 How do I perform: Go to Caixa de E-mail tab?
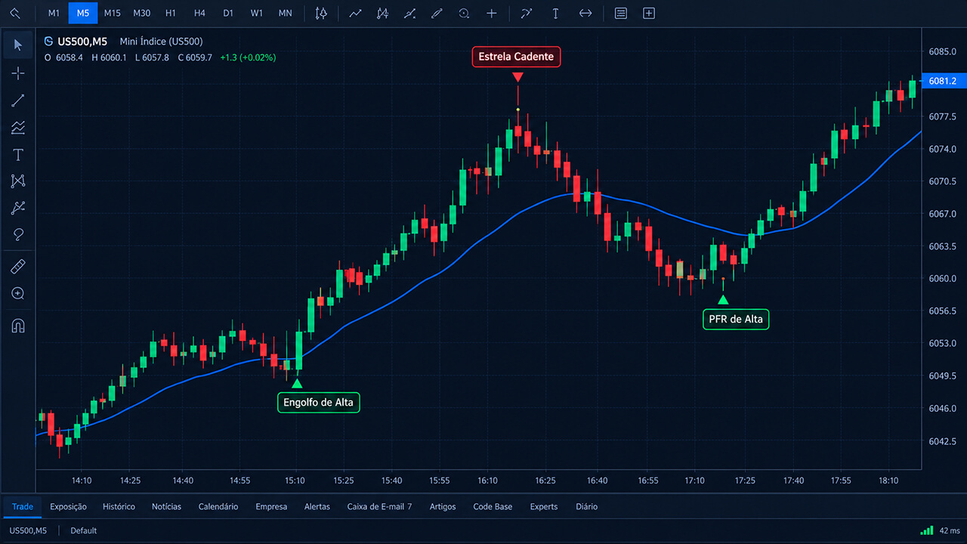(379, 507)
